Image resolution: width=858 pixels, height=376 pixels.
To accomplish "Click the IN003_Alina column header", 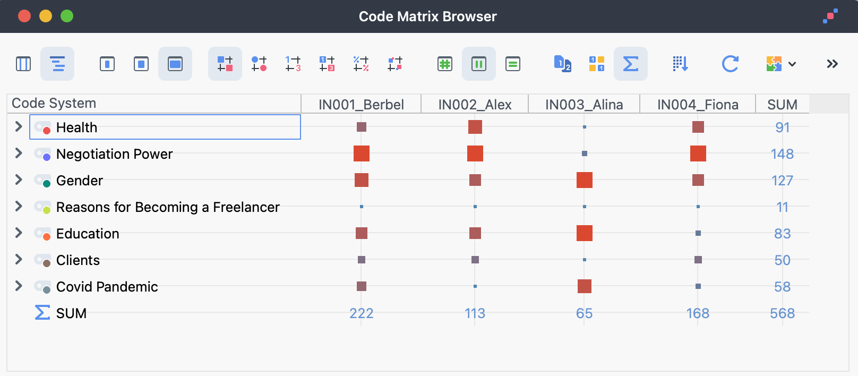I will coord(584,105).
